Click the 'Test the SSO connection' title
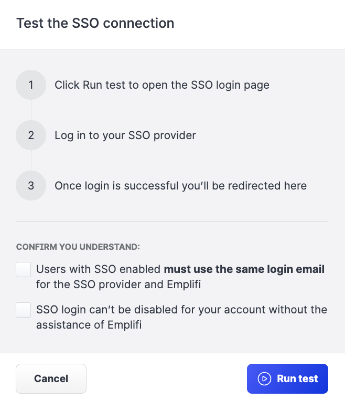Viewport: 345px width, 400px height. [x=95, y=23]
